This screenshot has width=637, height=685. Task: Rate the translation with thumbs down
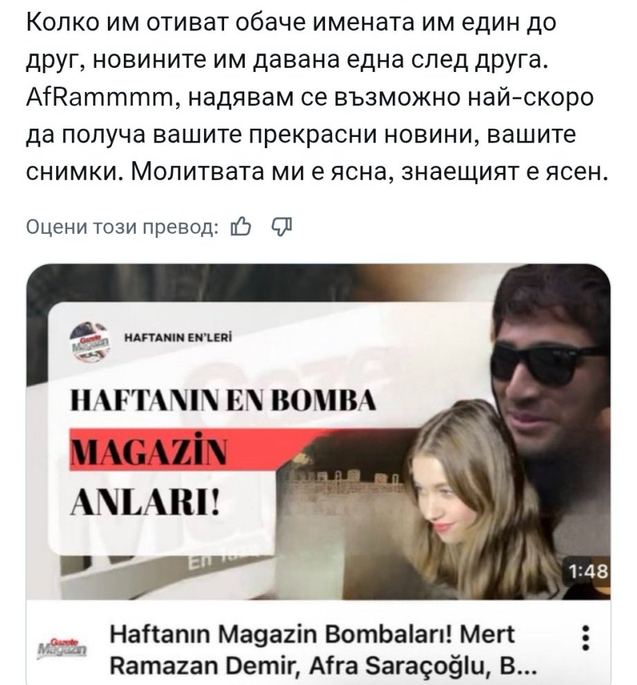281,227
